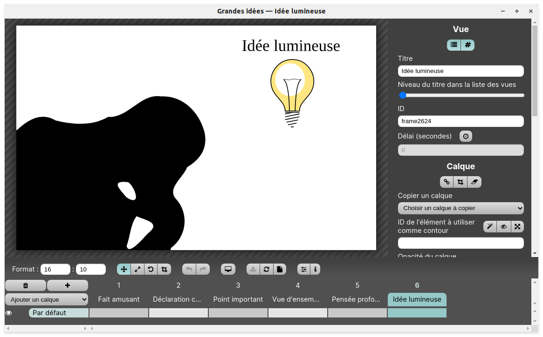
Task: Click the crop/clip tool in bottom toolbar
Action: coord(164,269)
